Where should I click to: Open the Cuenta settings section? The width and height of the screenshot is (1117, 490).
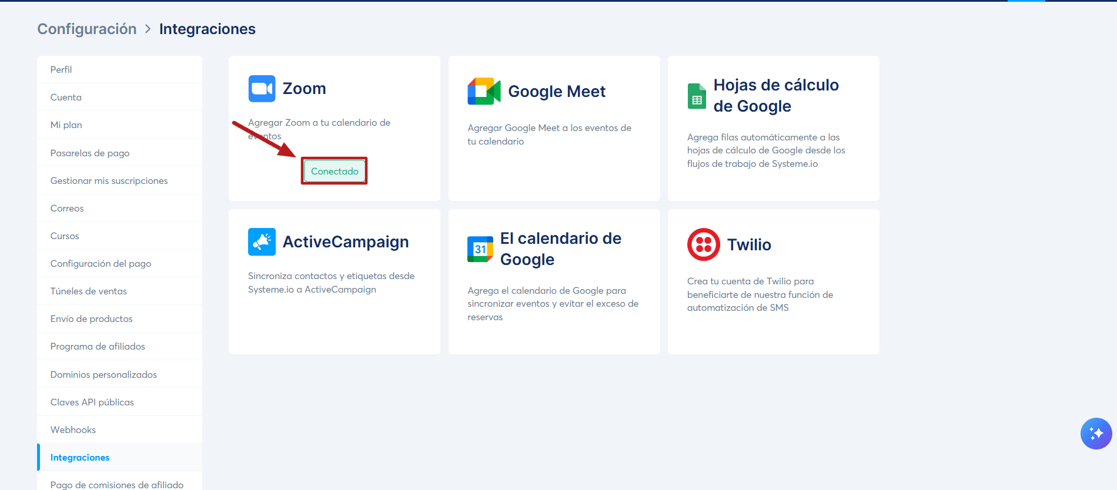[x=119, y=97]
